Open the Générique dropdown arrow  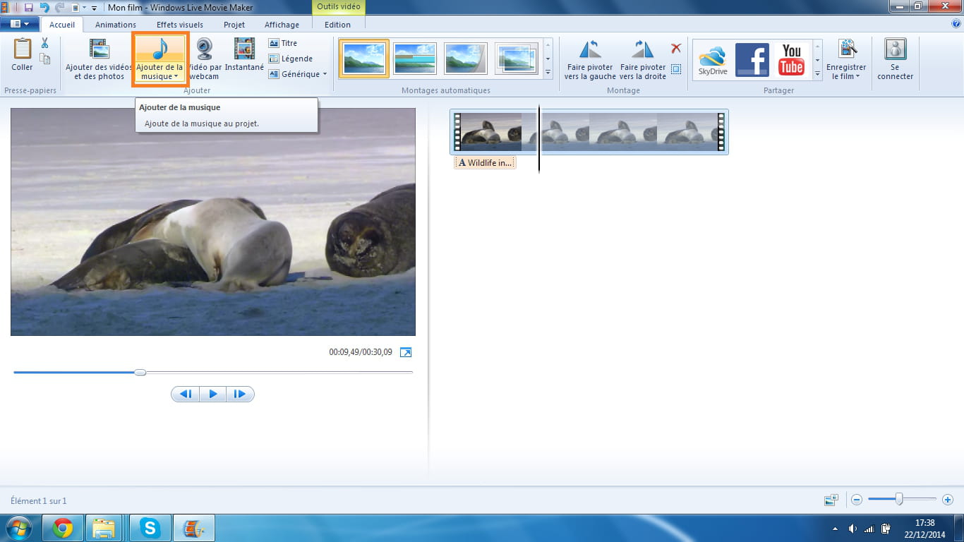tap(325, 74)
